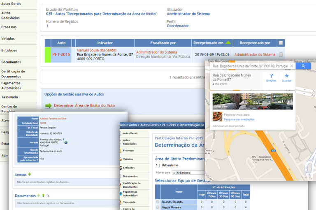Click workflow state 025 Autos Recepcionados text
The image size is (316, 210).
(101, 14)
